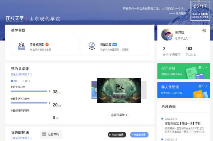Open the settings gear in profile card

pos(204,31)
